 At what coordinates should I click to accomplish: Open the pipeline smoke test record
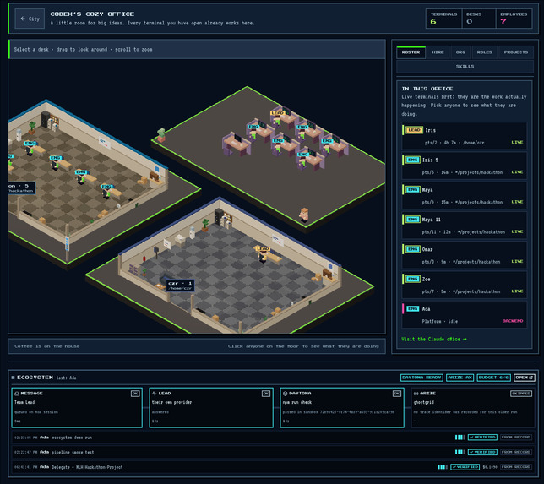[x=273, y=452]
